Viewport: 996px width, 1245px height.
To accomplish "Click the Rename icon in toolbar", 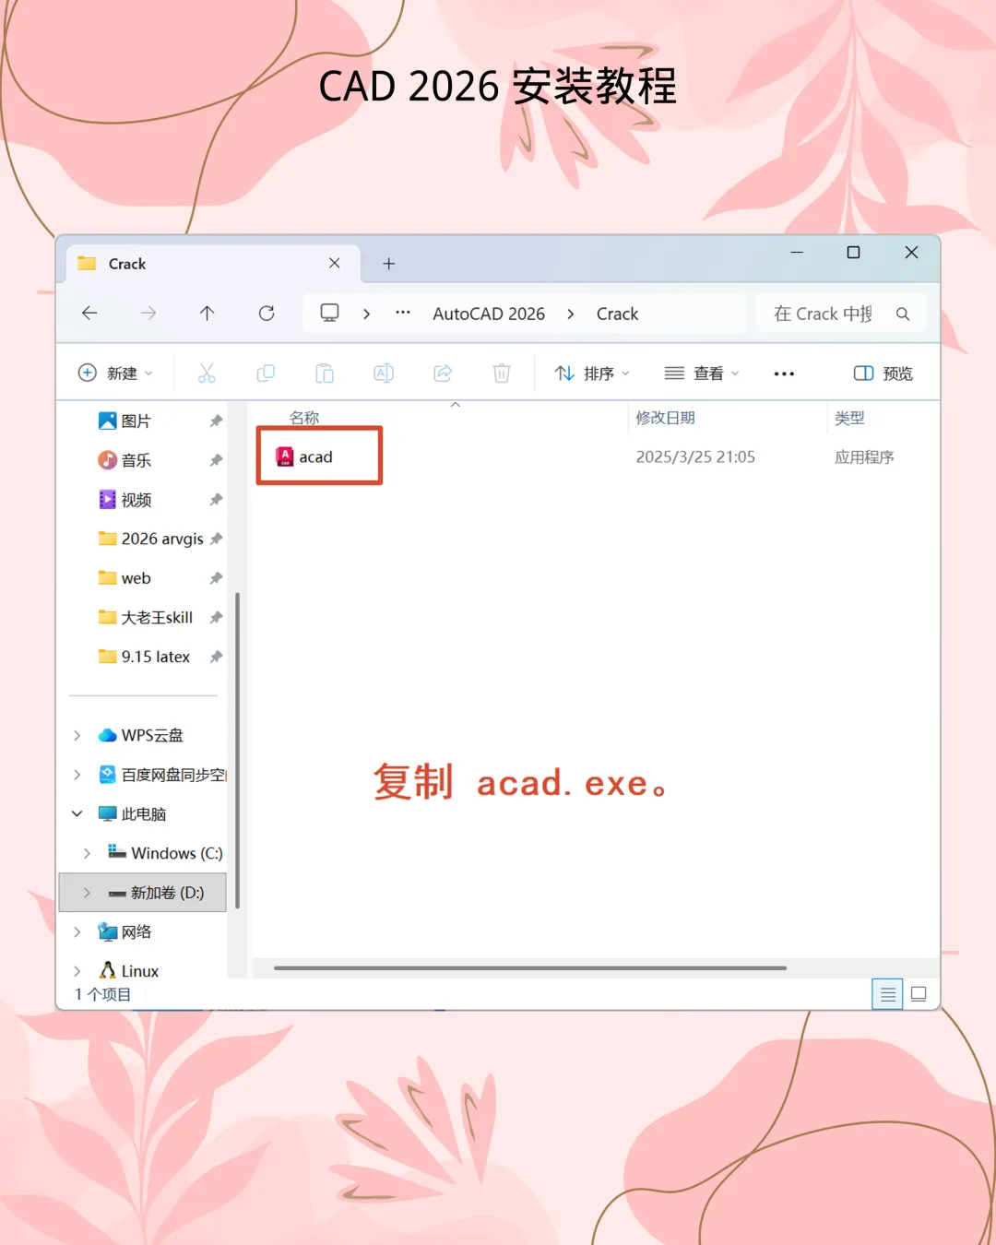I will pos(384,373).
